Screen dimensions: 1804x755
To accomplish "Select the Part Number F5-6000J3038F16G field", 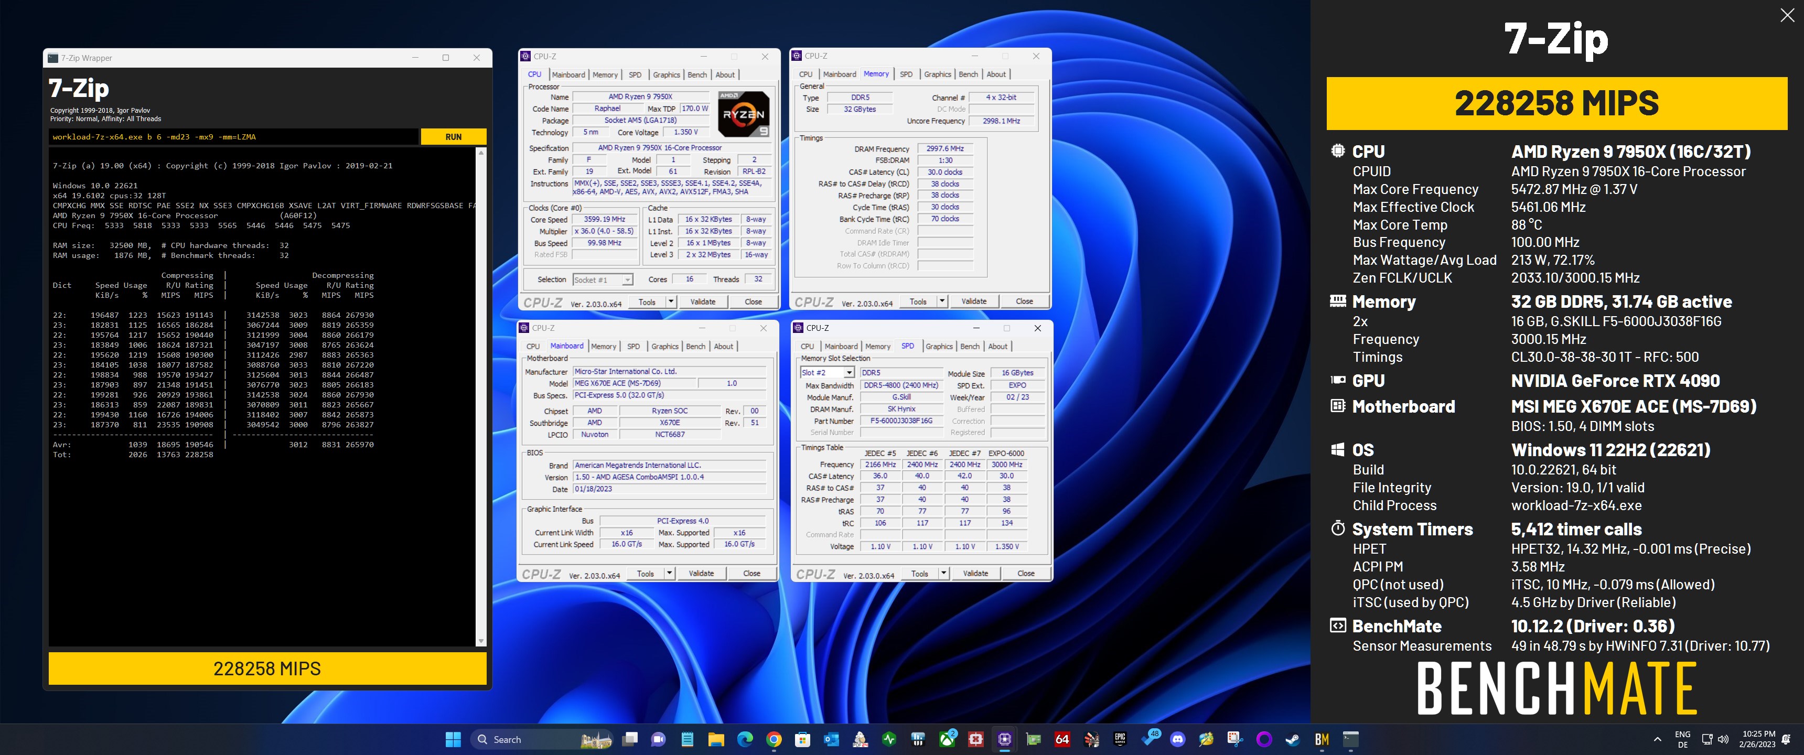I will pyautogui.click(x=901, y=421).
